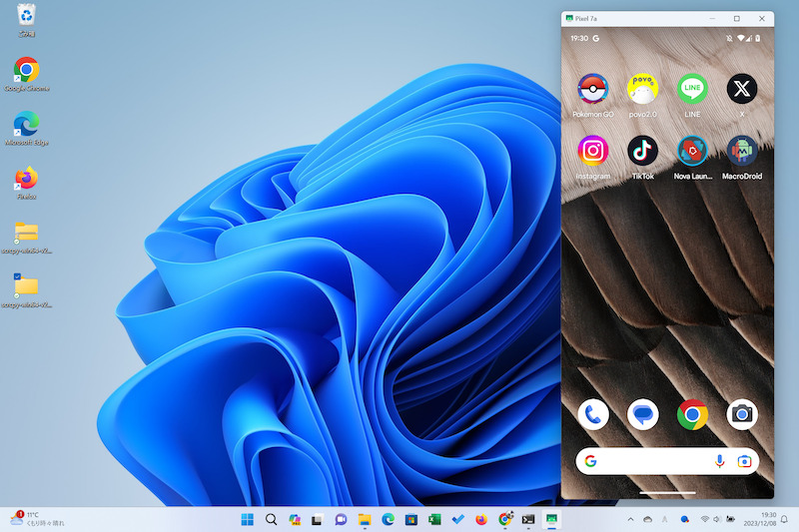Open the Windows Start menu
The width and height of the screenshot is (799, 532).
(247, 519)
